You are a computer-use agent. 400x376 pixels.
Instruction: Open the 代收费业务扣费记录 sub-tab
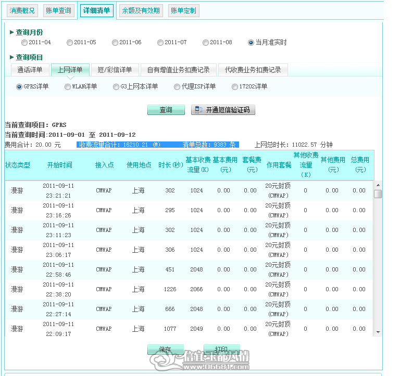253,70
